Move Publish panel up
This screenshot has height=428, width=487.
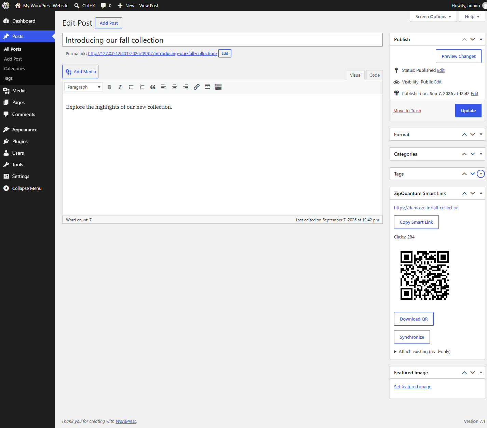(464, 39)
